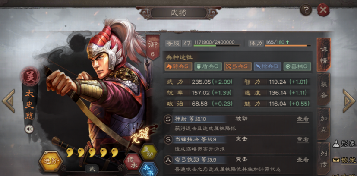This screenshot has width=357, height=176.
Task: Toggle the general's voice speaker icon
Action: pyautogui.click(x=29, y=129)
